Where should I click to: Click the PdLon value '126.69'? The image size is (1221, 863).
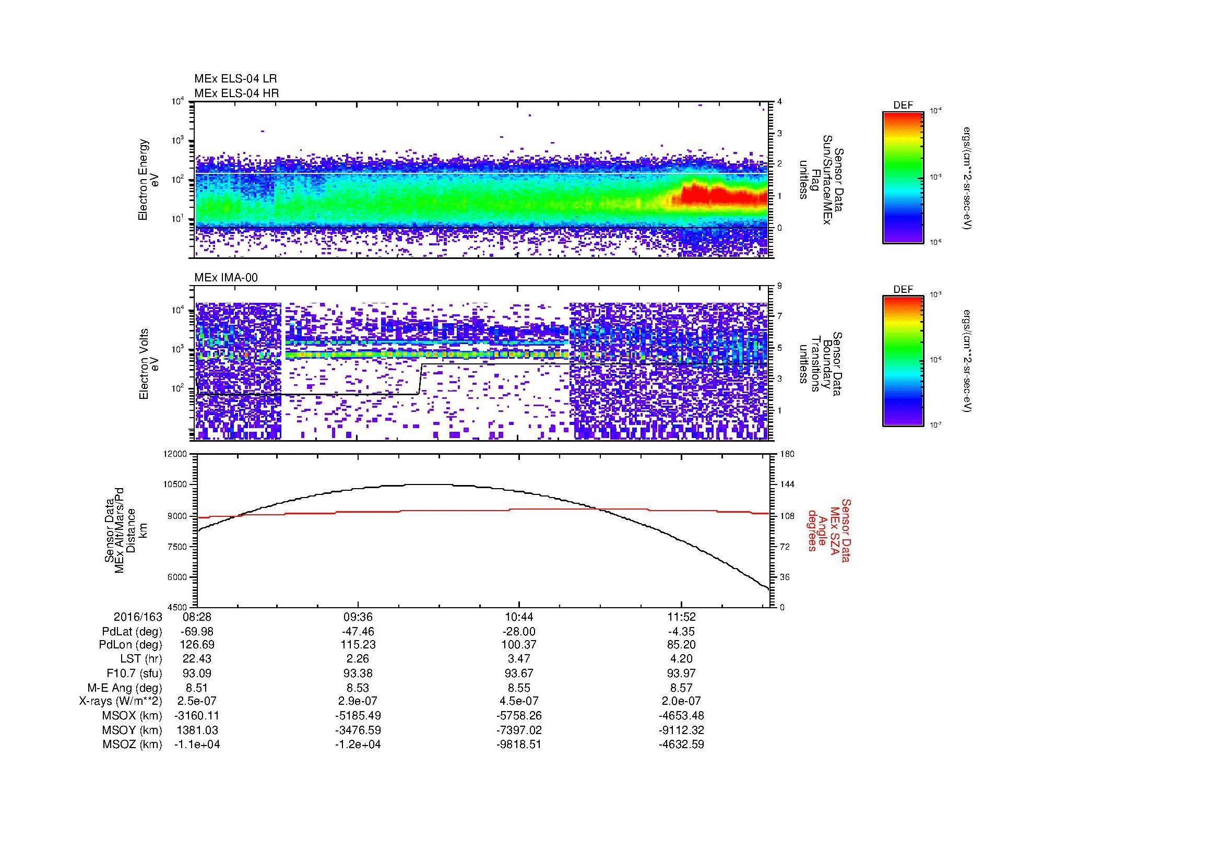pyautogui.click(x=197, y=644)
